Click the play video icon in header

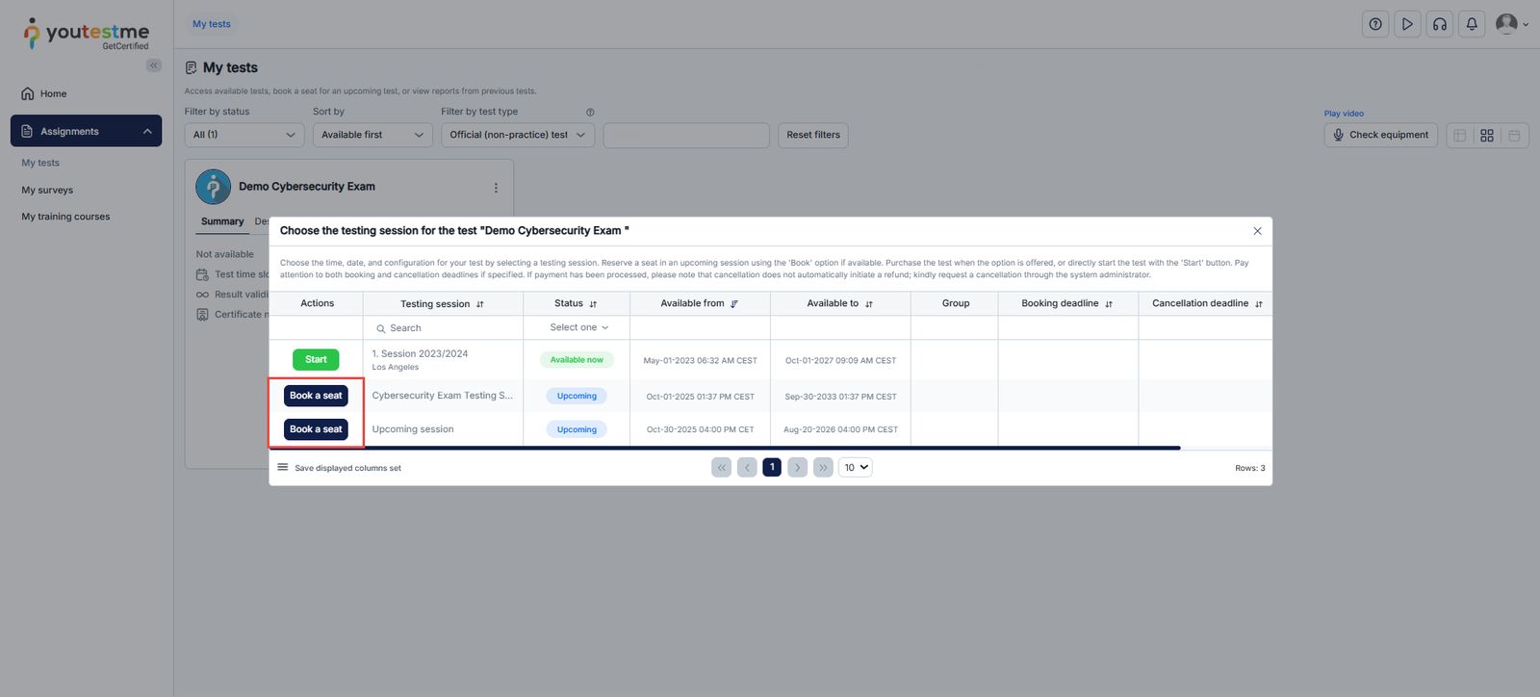[x=1407, y=24]
